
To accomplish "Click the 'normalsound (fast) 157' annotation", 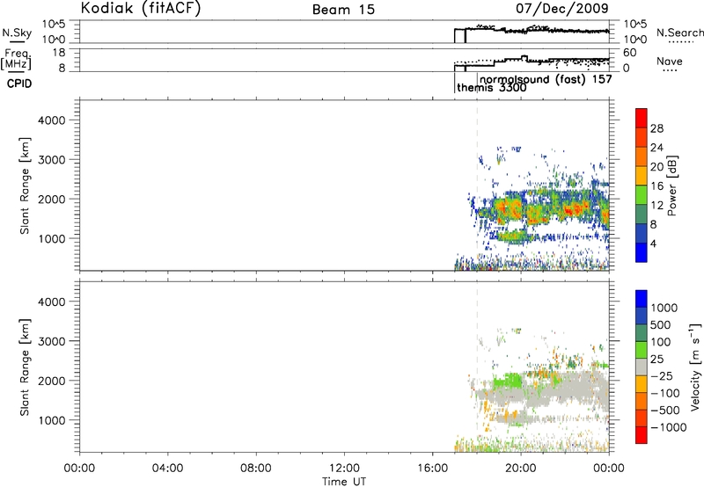I will tap(546, 79).
